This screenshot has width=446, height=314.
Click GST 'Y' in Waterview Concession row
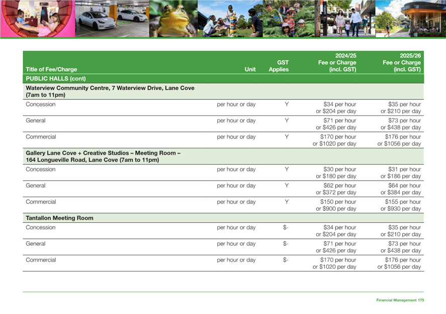(x=287, y=104)
